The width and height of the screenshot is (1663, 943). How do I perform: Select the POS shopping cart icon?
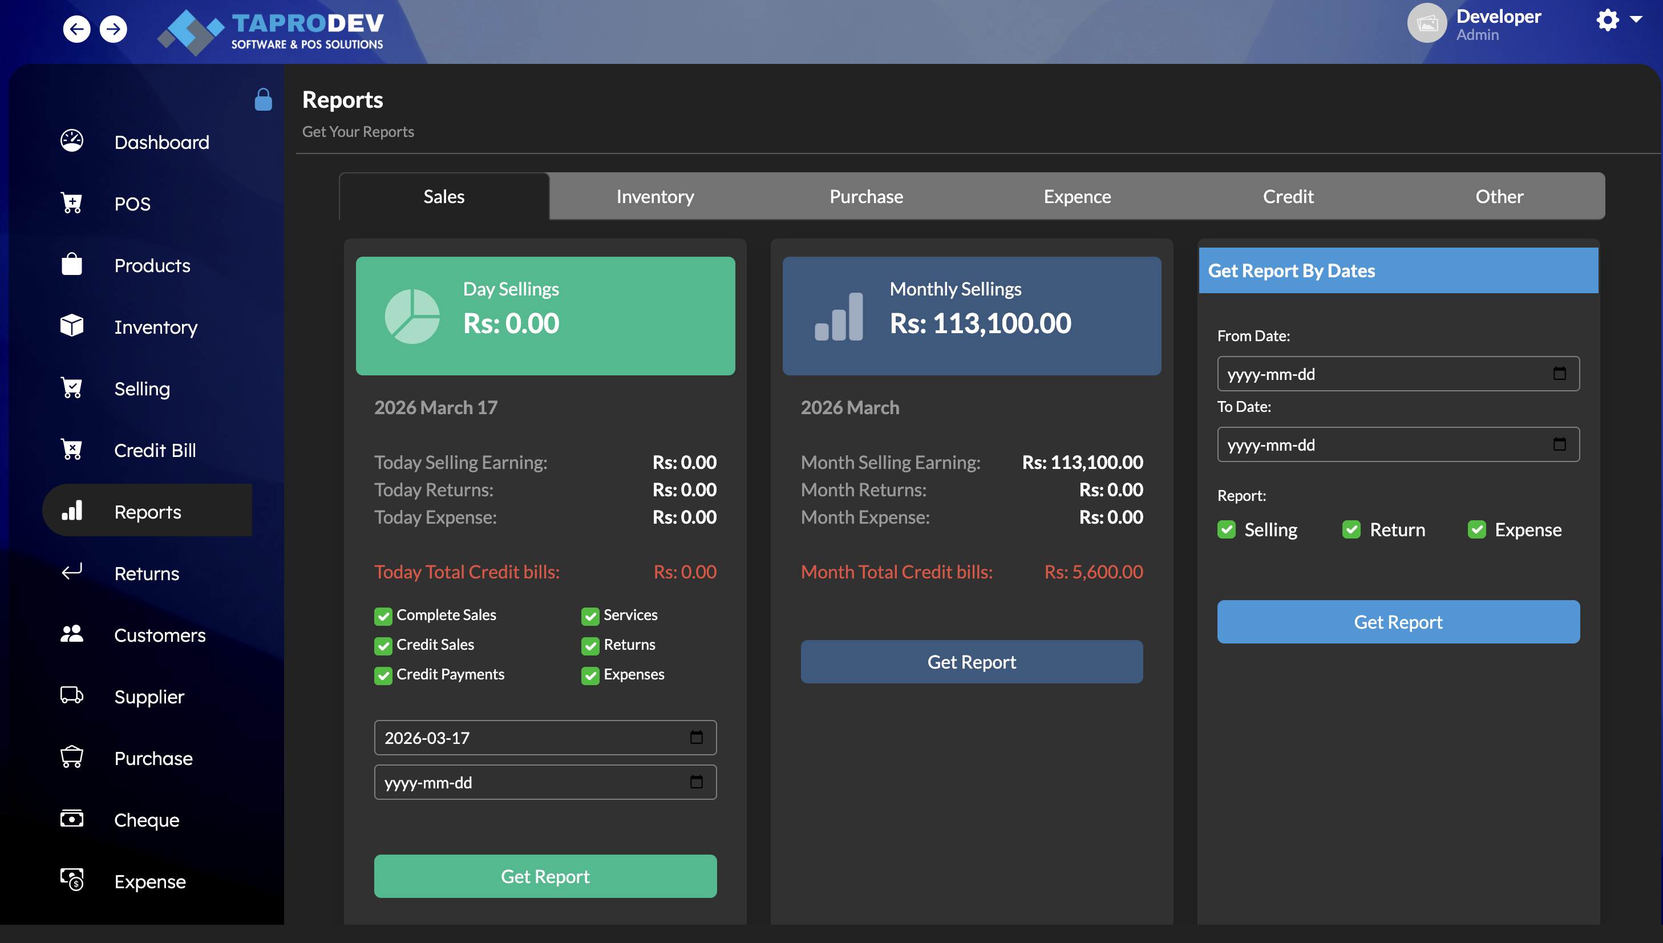(71, 203)
